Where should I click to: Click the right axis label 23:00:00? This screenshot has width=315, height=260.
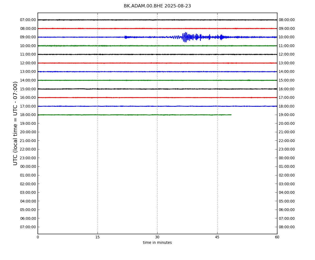(287, 149)
